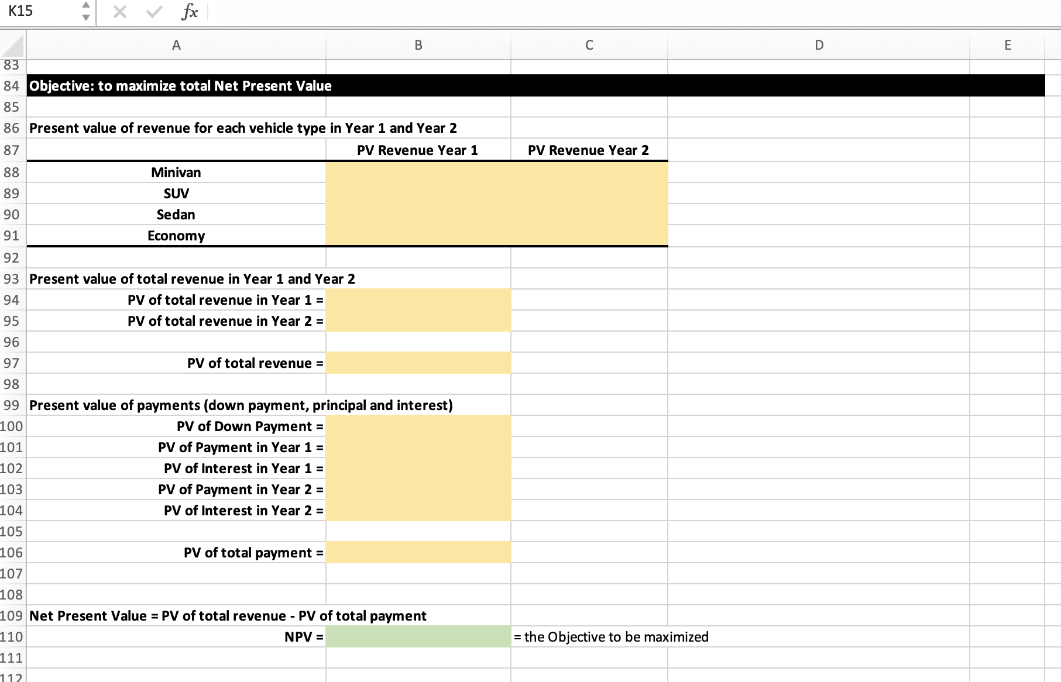This screenshot has width=1061, height=682.
Task: Select Minivan PV Revenue Year 1 cell
Action: pos(418,173)
